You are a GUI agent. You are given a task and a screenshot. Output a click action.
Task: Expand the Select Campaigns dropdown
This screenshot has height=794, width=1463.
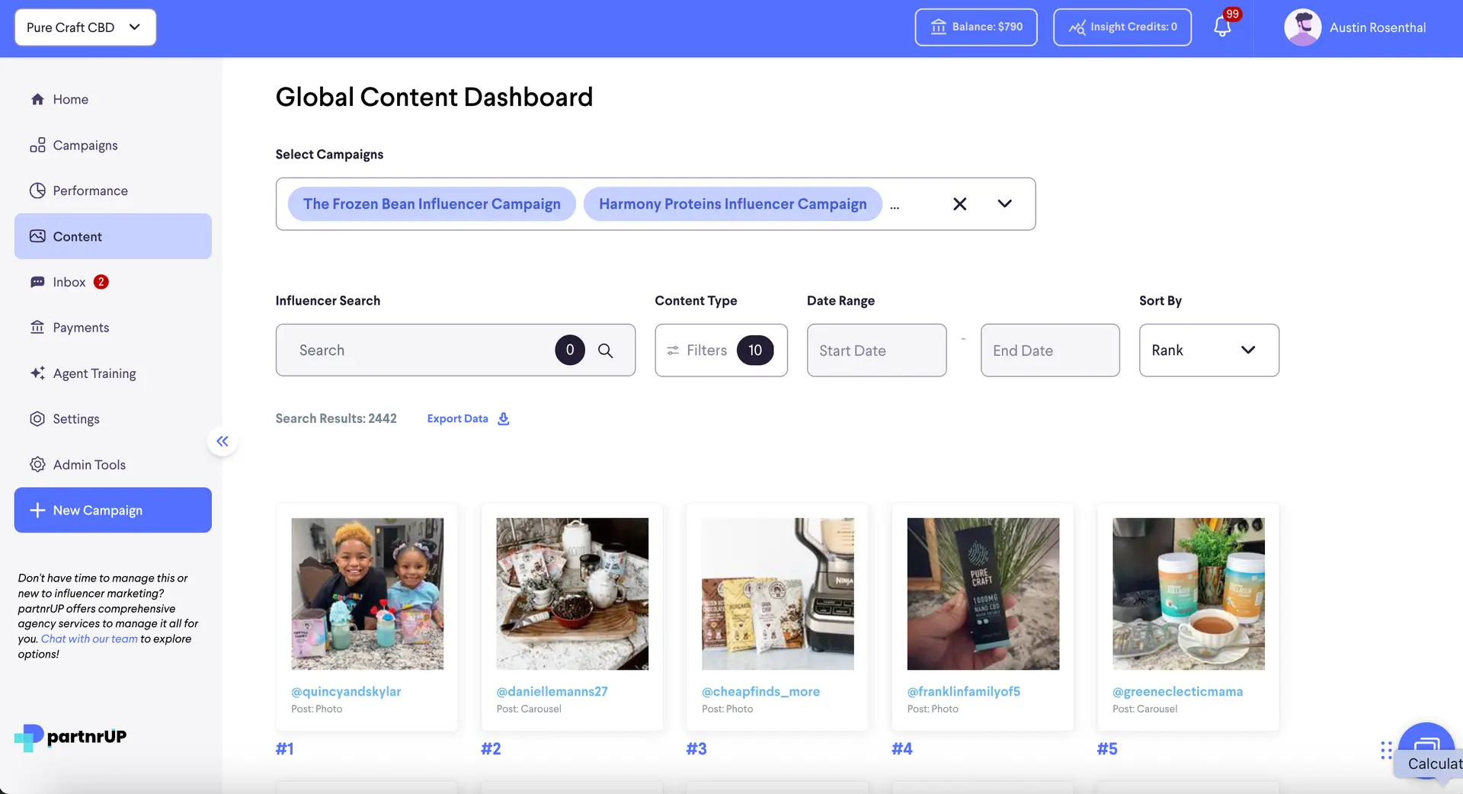point(1004,203)
